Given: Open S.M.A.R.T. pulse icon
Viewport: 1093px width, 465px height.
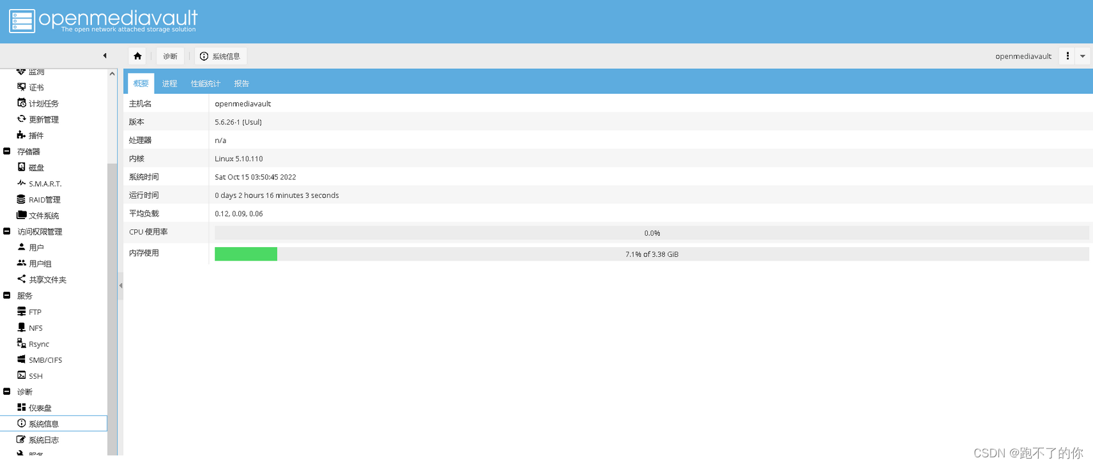Looking at the screenshot, I should point(21,183).
